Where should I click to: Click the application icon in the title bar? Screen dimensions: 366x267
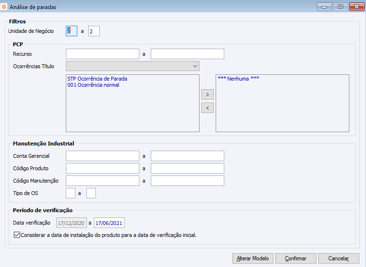tap(4, 7)
